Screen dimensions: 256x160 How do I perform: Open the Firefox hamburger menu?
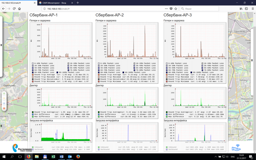(x=253, y=9)
